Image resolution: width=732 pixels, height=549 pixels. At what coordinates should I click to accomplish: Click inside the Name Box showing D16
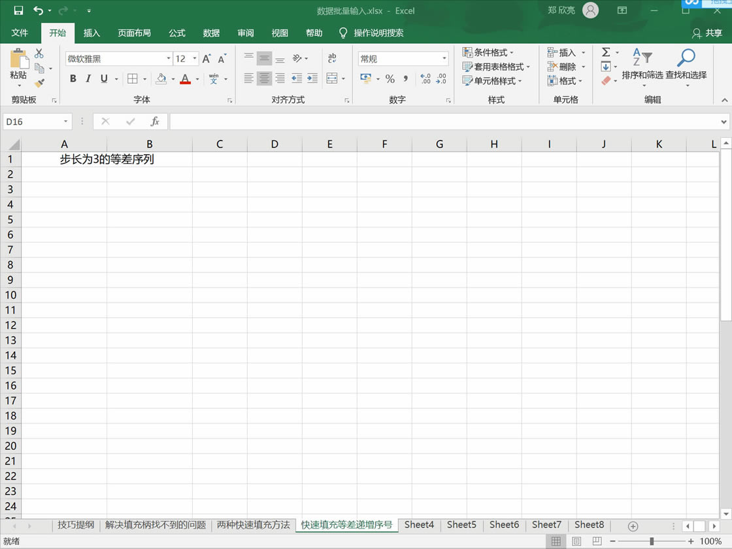point(31,121)
